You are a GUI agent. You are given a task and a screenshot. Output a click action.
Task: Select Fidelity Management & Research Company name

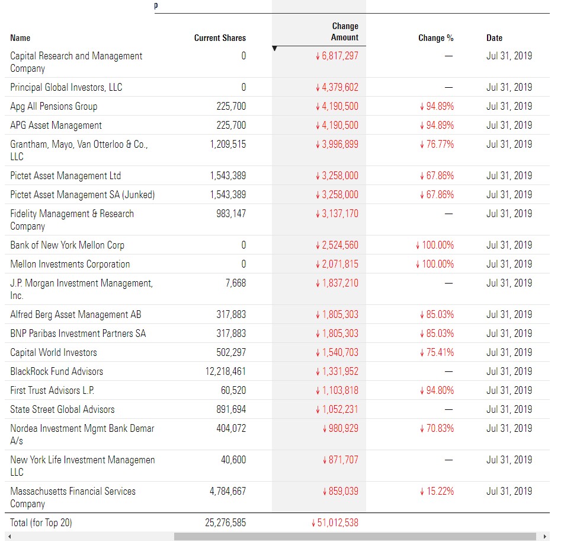[x=72, y=219]
